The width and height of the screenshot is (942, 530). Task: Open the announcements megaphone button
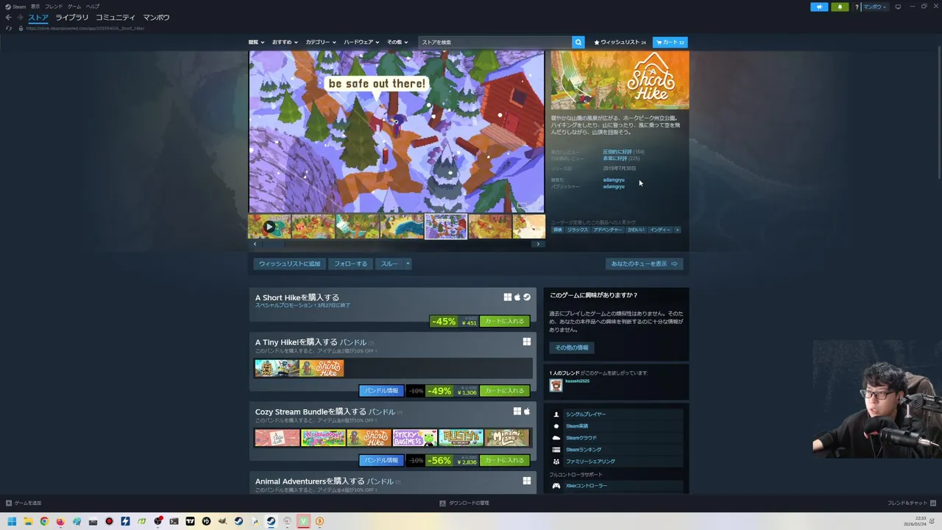(x=819, y=7)
